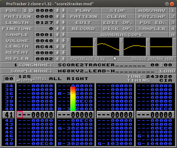Open the POS ED. position editor
The height and width of the screenshot is (148, 177).
pos(152,23)
